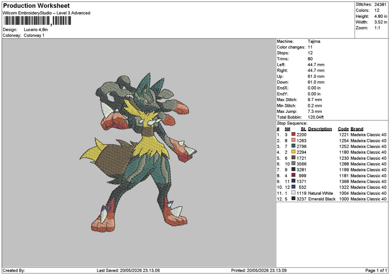Click the Right value 44.7 mm
390x275 pixels.
click(x=316, y=71)
